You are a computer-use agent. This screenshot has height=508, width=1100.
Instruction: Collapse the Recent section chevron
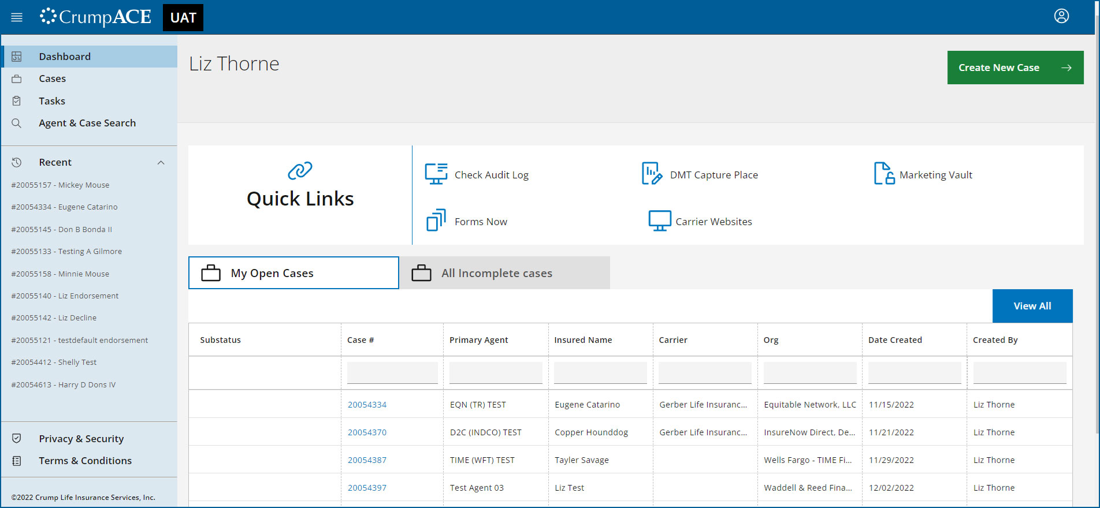(x=161, y=163)
